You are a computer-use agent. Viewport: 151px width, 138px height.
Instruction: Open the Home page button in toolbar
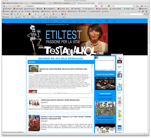(142, 6)
